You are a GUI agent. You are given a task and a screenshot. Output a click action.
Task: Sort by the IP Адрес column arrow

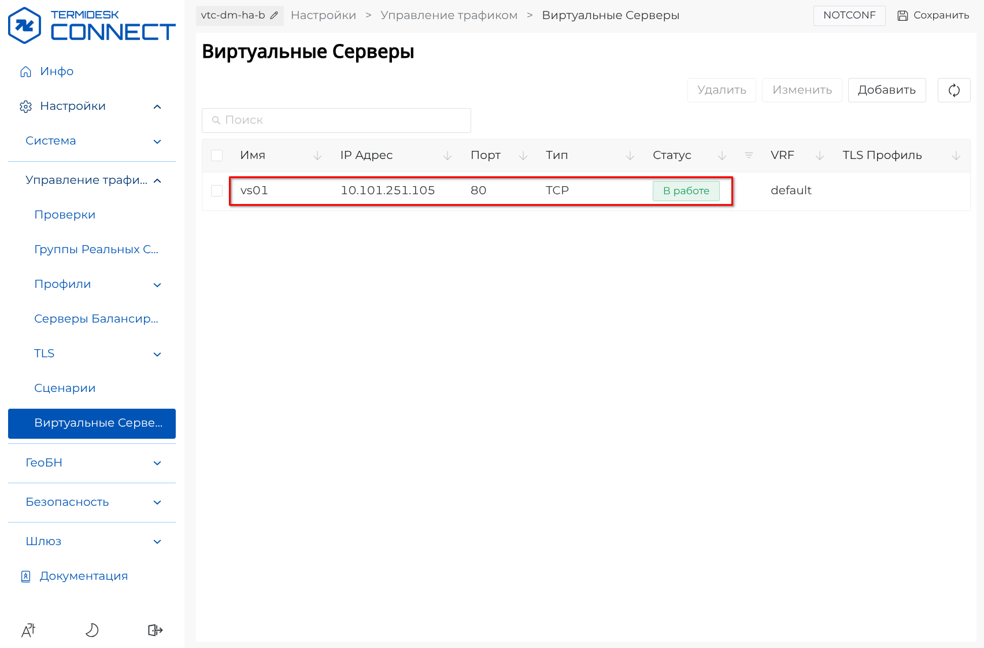click(x=447, y=155)
